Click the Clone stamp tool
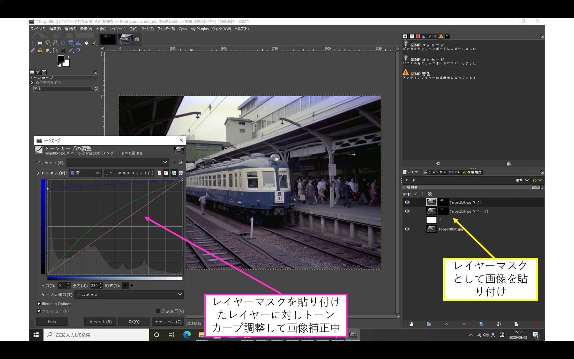This screenshot has width=574, height=359. point(40,50)
